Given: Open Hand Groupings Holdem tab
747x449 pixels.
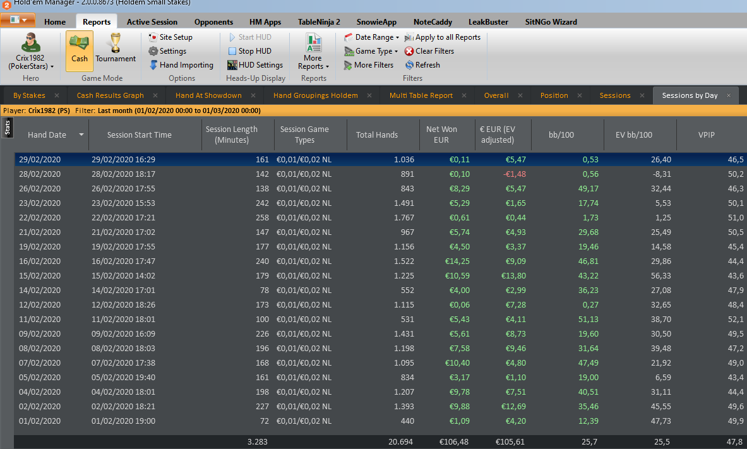Looking at the screenshot, I should pyautogui.click(x=315, y=95).
